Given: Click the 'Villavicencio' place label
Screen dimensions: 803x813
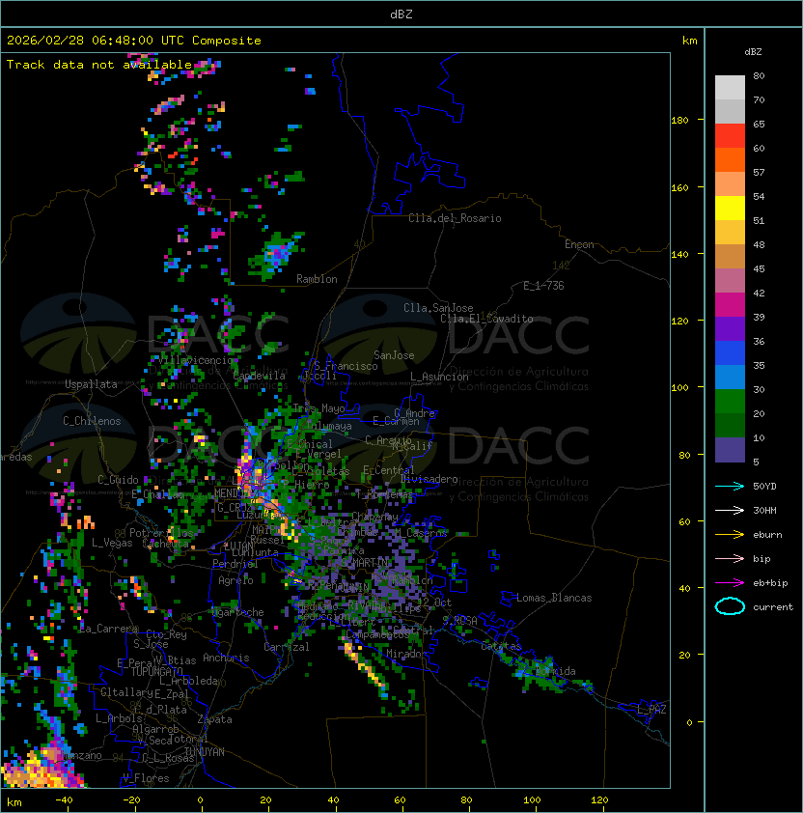Looking at the screenshot, I should click(196, 360).
